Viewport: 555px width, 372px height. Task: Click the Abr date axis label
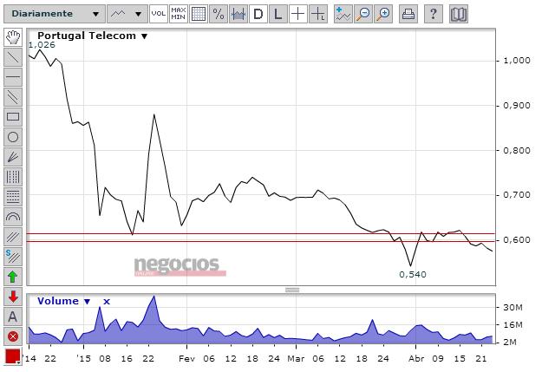pos(416,358)
